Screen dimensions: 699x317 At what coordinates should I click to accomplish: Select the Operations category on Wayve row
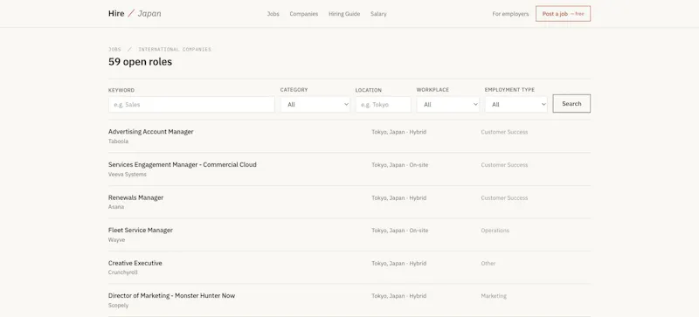click(495, 231)
